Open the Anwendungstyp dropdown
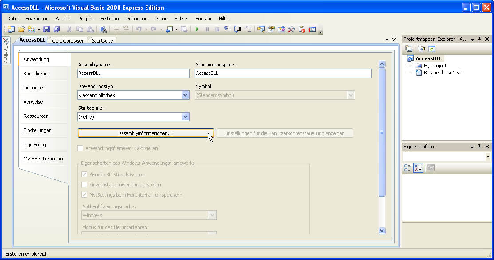494x260 pixels. pyautogui.click(x=185, y=95)
